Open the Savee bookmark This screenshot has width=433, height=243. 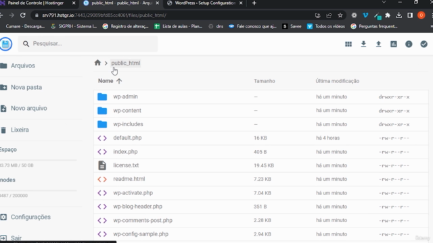pos(292,26)
